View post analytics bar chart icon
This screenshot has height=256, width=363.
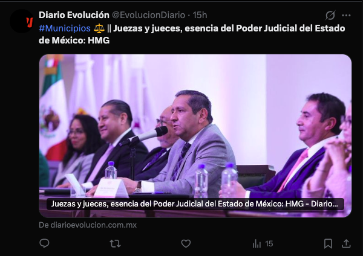(x=257, y=243)
